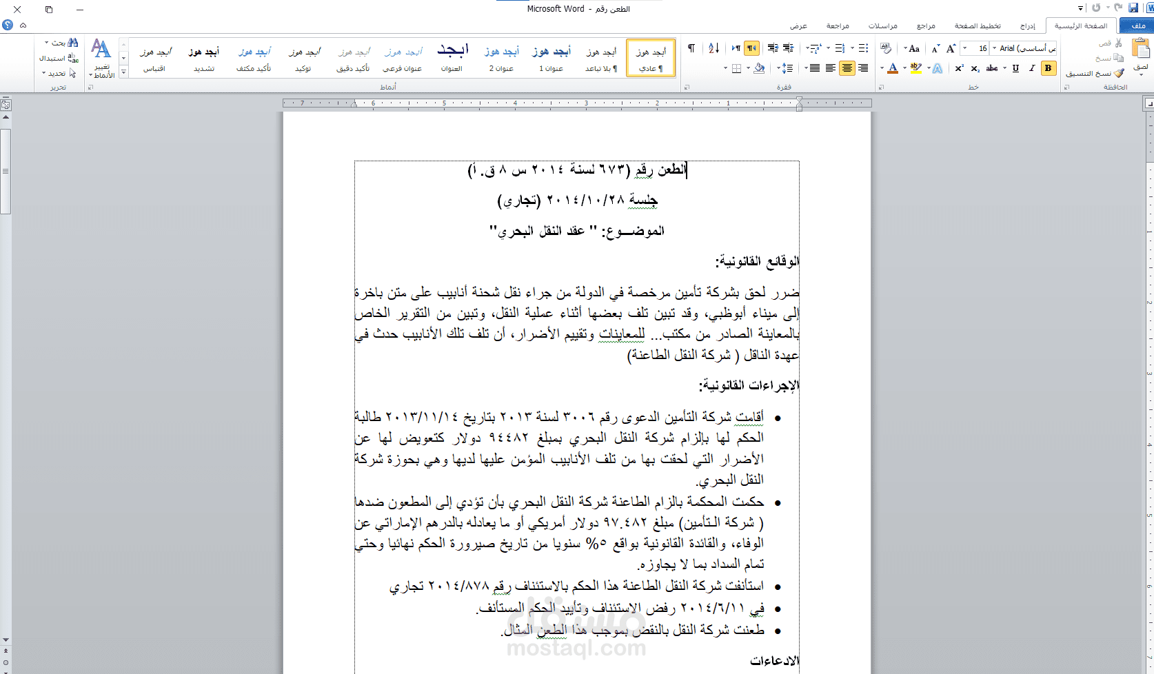The image size is (1154, 674).
Task: Click the Shading paint bucket icon
Action: (758, 68)
